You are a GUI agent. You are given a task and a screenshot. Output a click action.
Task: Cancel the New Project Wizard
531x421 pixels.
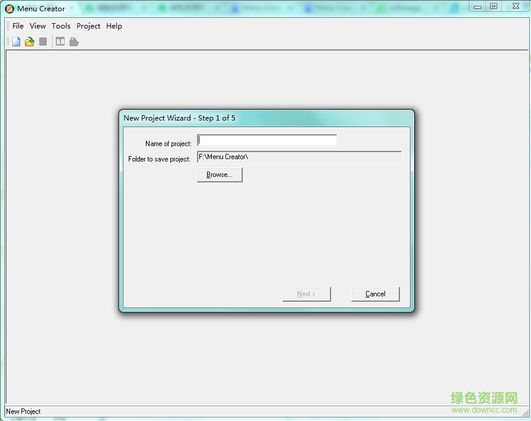pyautogui.click(x=375, y=294)
